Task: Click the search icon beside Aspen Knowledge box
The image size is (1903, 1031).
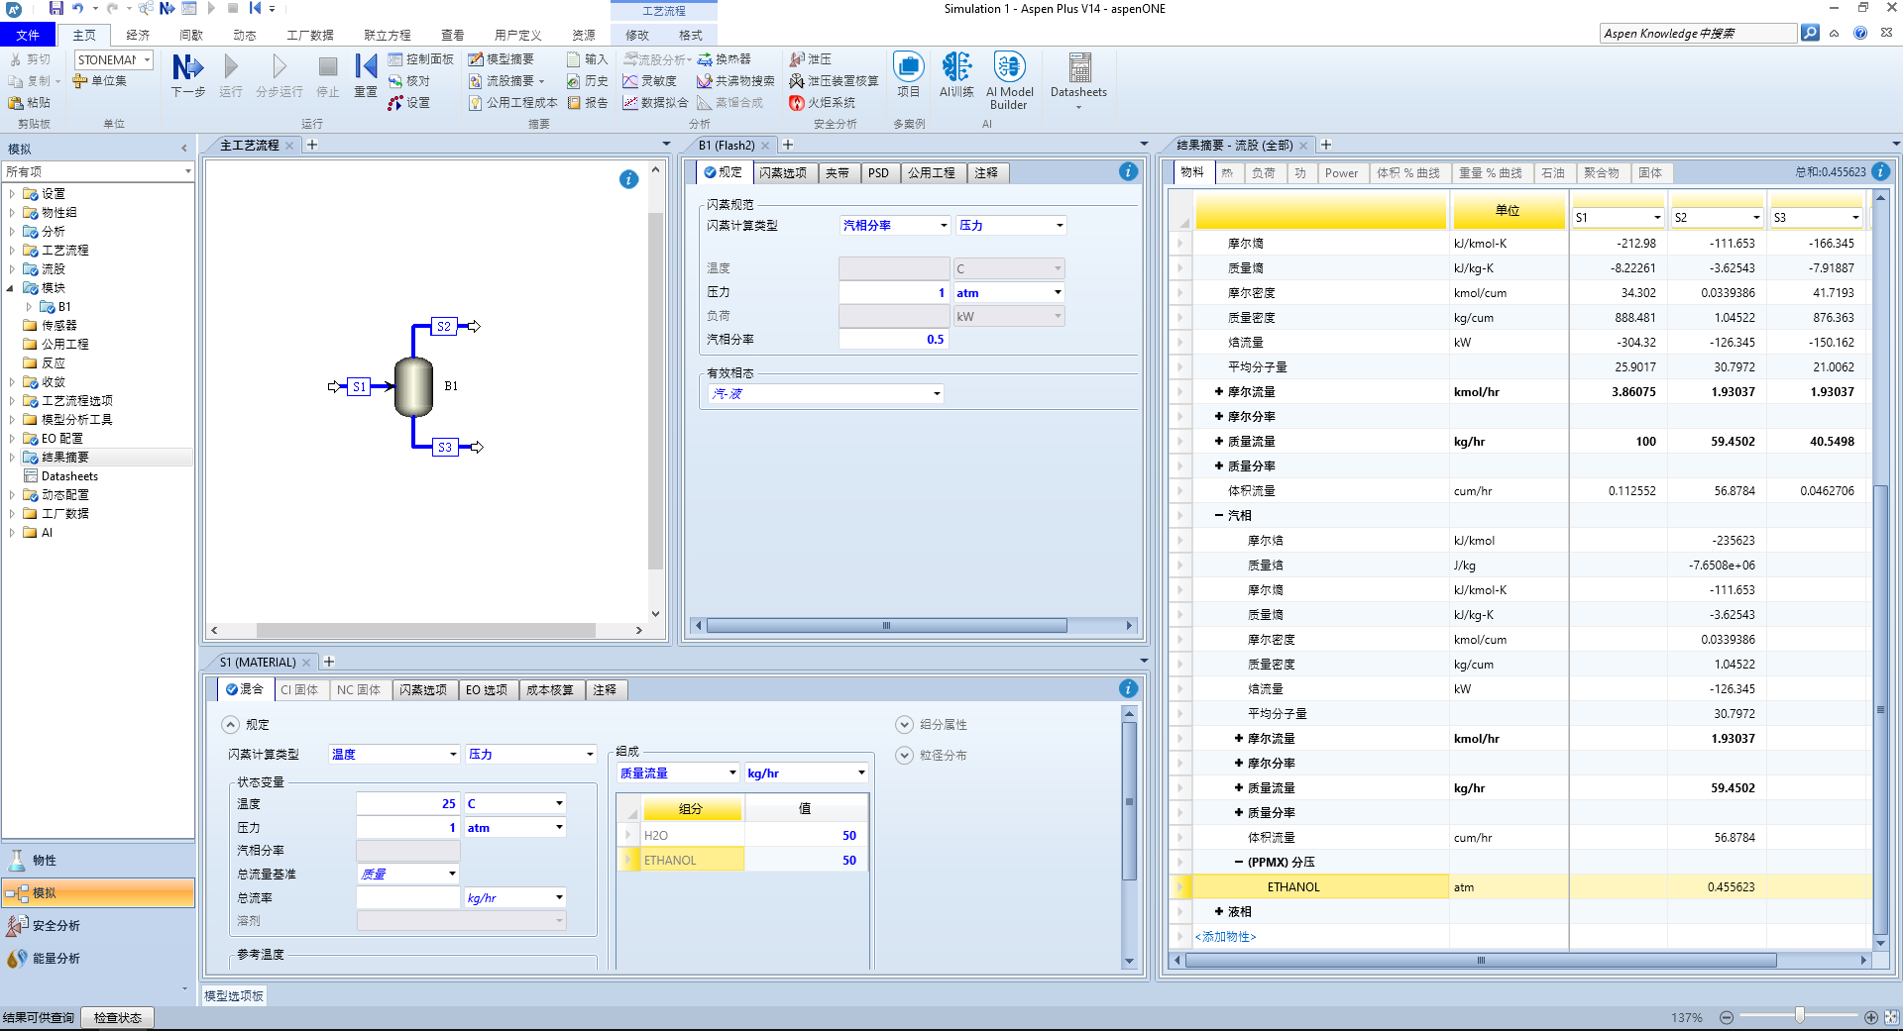Action: pyautogui.click(x=1810, y=33)
